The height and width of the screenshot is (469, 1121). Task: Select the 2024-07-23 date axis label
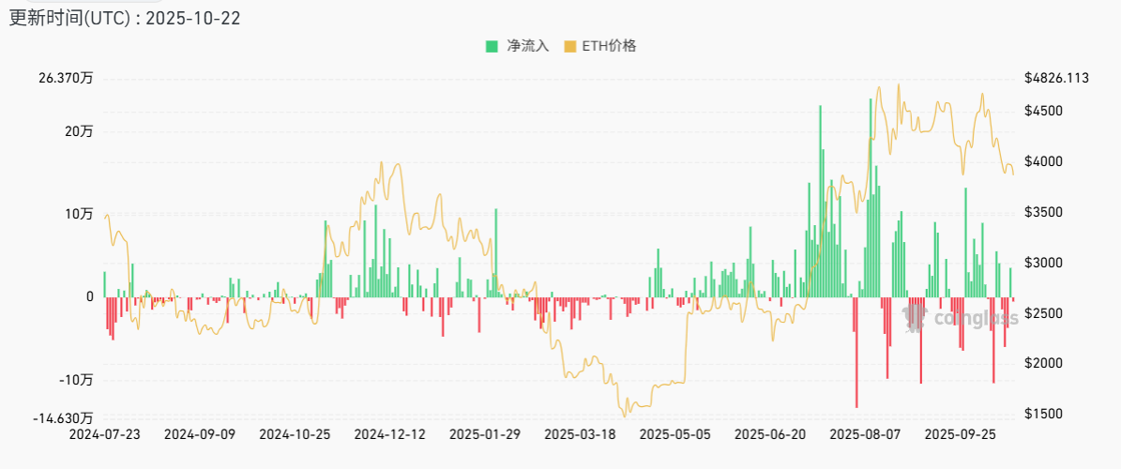104,435
